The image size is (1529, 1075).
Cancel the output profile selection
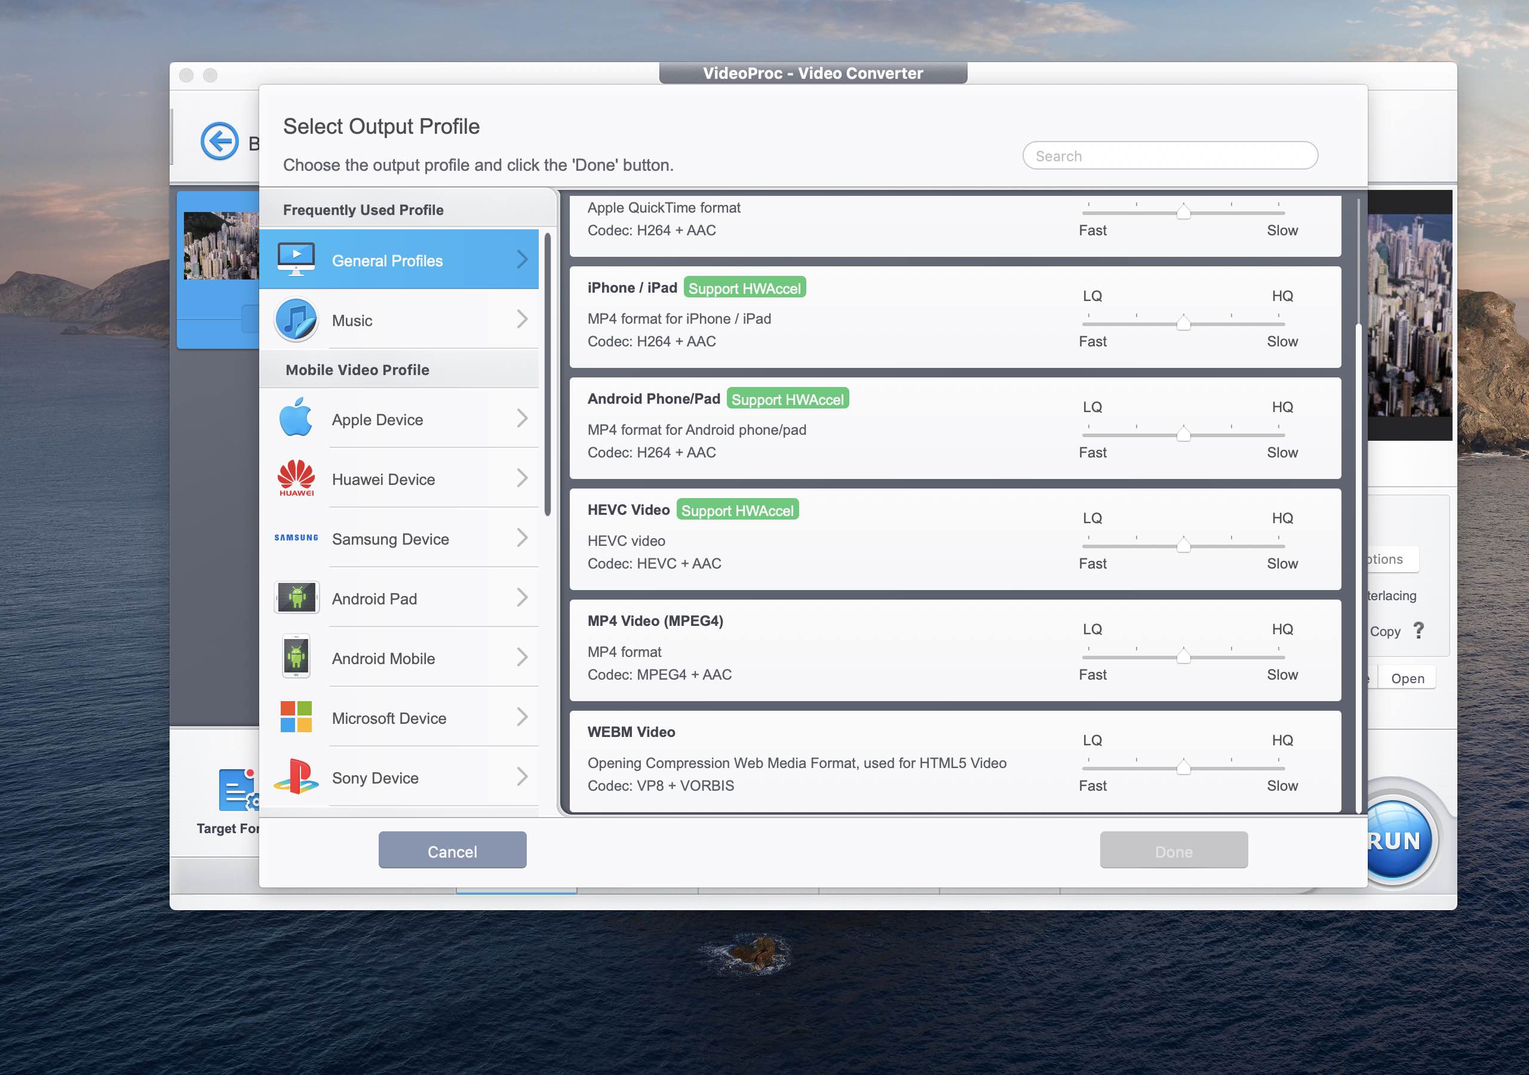tap(452, 850)
